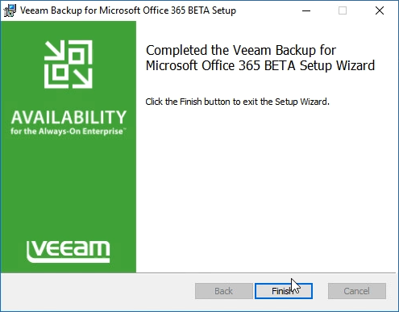Click the greyed-out Back button
Viewport: 399px width, 312px height.
point(224,291)
